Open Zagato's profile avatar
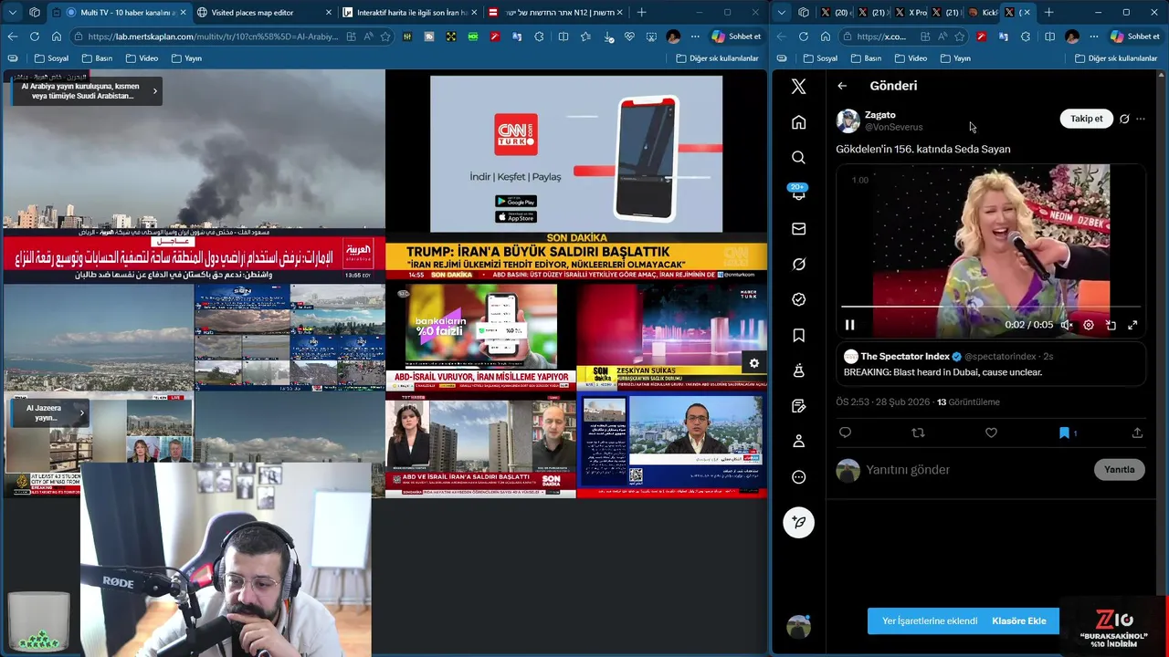1169x657 pixels. coord(848,120)
